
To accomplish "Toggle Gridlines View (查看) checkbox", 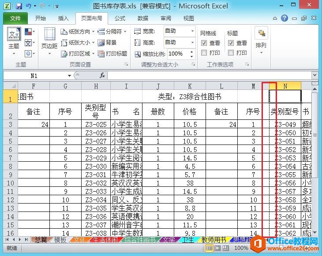I will pos(204,43).
